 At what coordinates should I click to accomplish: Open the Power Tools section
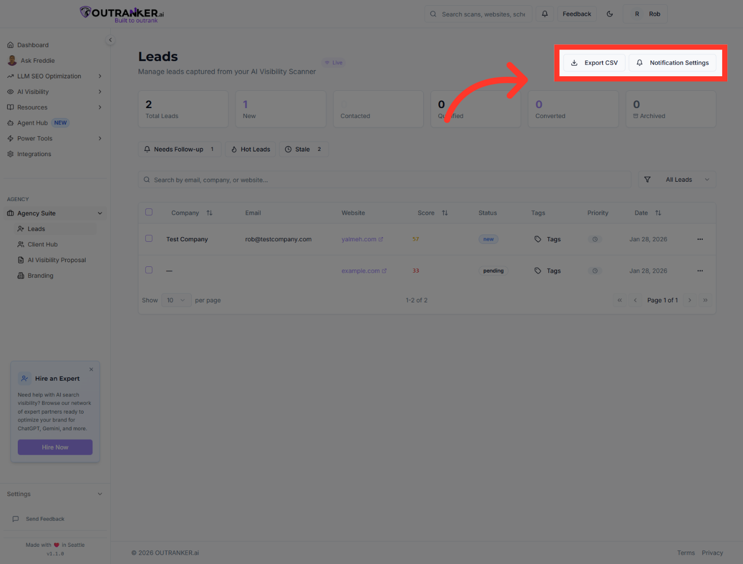coord(35,138)
